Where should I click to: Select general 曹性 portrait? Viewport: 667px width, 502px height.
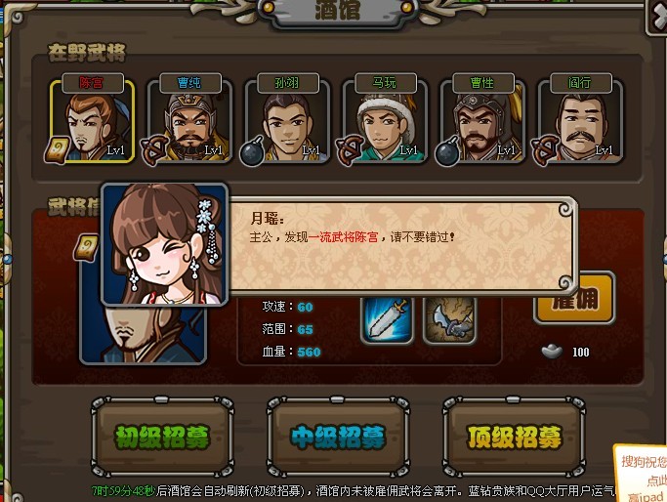(x=482, y=122)
